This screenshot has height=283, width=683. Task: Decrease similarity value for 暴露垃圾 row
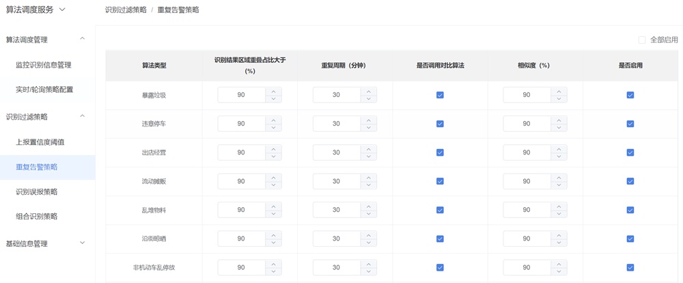pyautogui.click(x=559, y=98)
